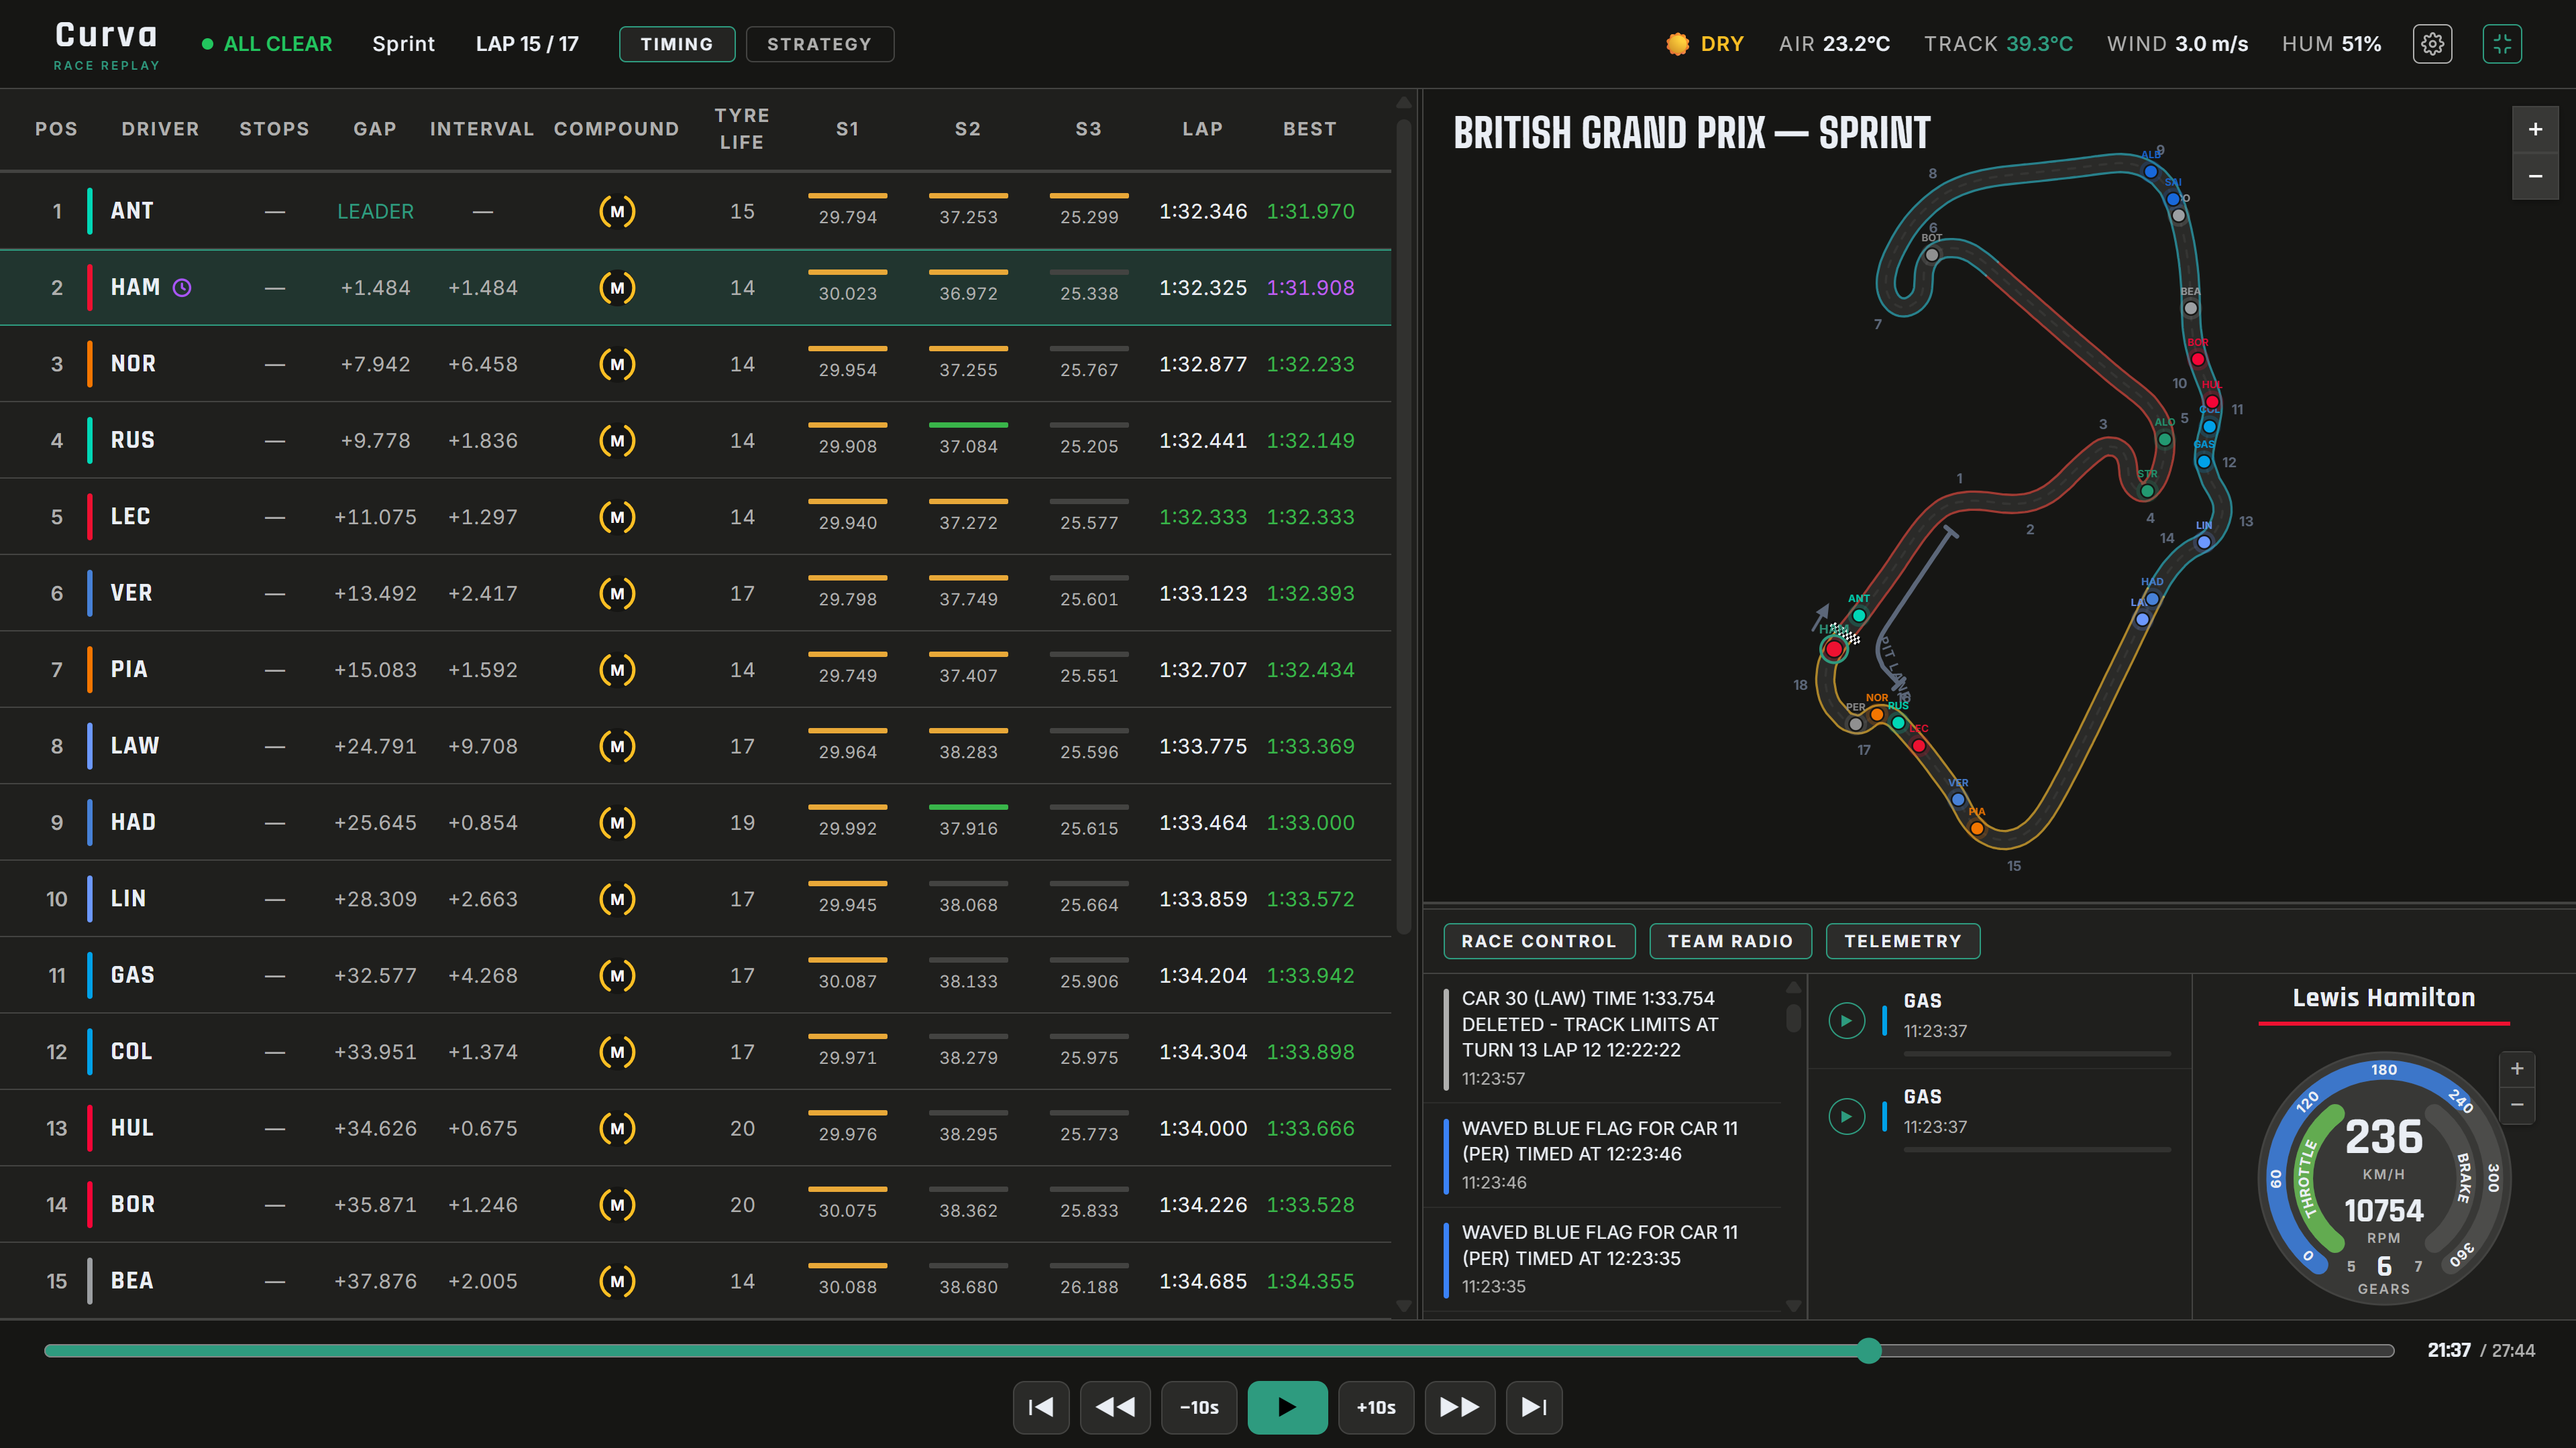Switch to the TIMING view
2576x1448 pixels.
coord(677,44)
